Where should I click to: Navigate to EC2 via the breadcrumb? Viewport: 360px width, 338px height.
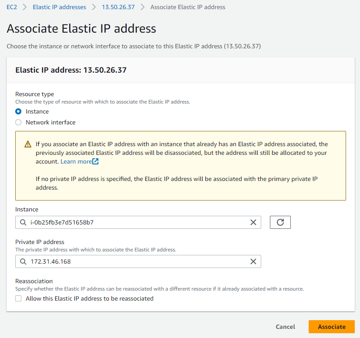click(x=12, y=7)
